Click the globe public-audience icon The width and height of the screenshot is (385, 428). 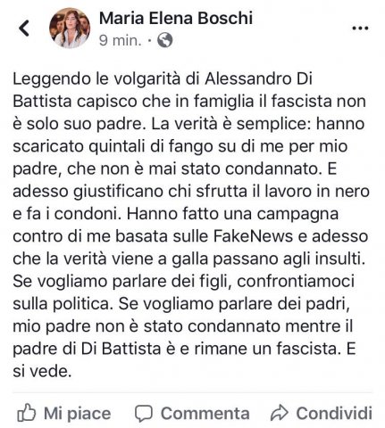coord(165,40)
